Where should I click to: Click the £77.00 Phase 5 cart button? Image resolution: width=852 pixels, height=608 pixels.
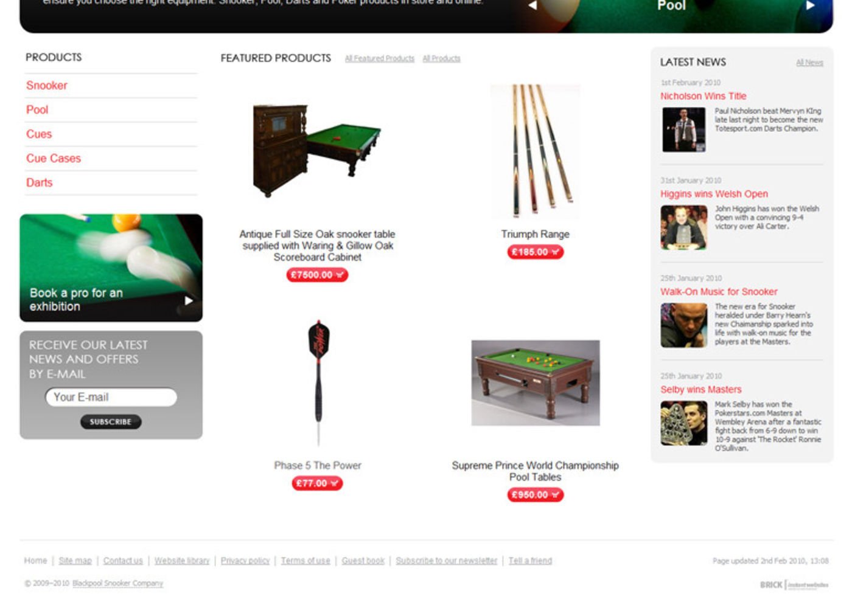tap(317, 483)
